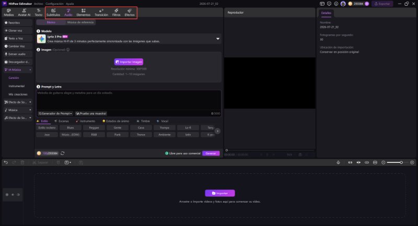Select the Escenas tag tab
The image size is (418, 226).
click(62, 121)
